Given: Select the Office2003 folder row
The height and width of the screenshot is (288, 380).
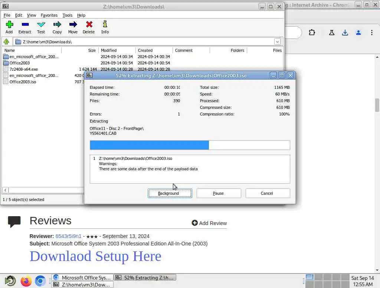Looking at the screenshot, I should 142,63.
